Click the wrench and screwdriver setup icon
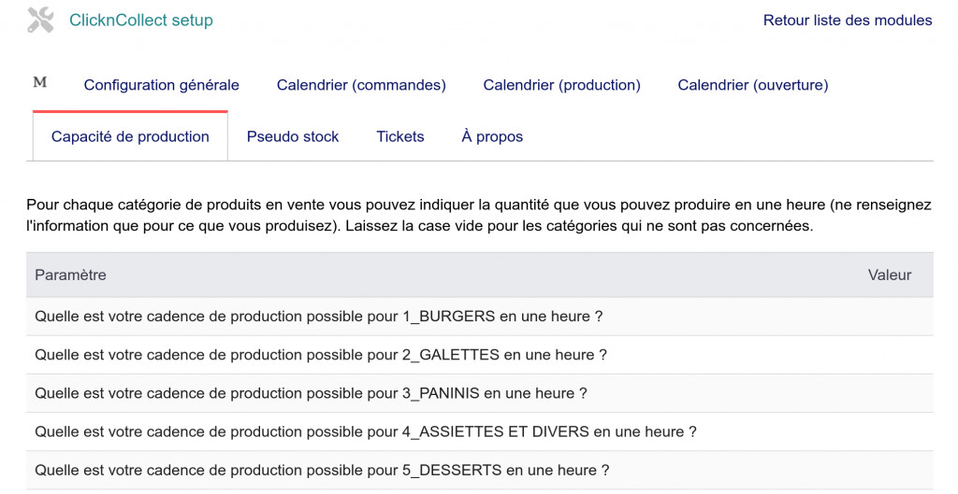The height and width of the screenshot is (494, 958). (40, 21)
